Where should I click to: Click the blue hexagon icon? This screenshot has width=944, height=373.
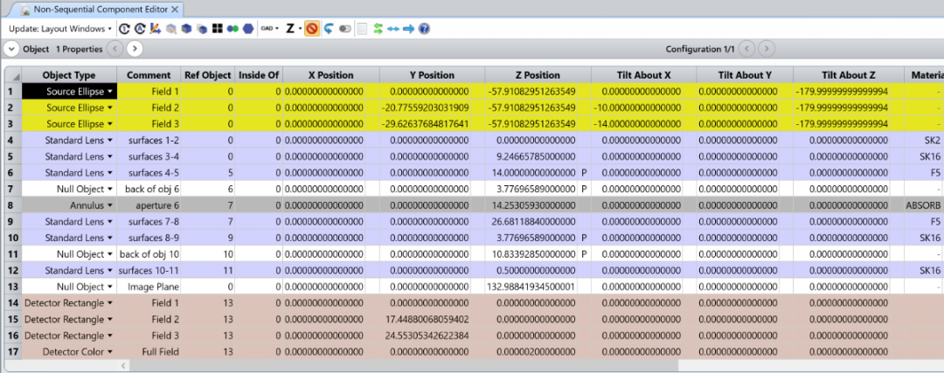coord(248,28)
